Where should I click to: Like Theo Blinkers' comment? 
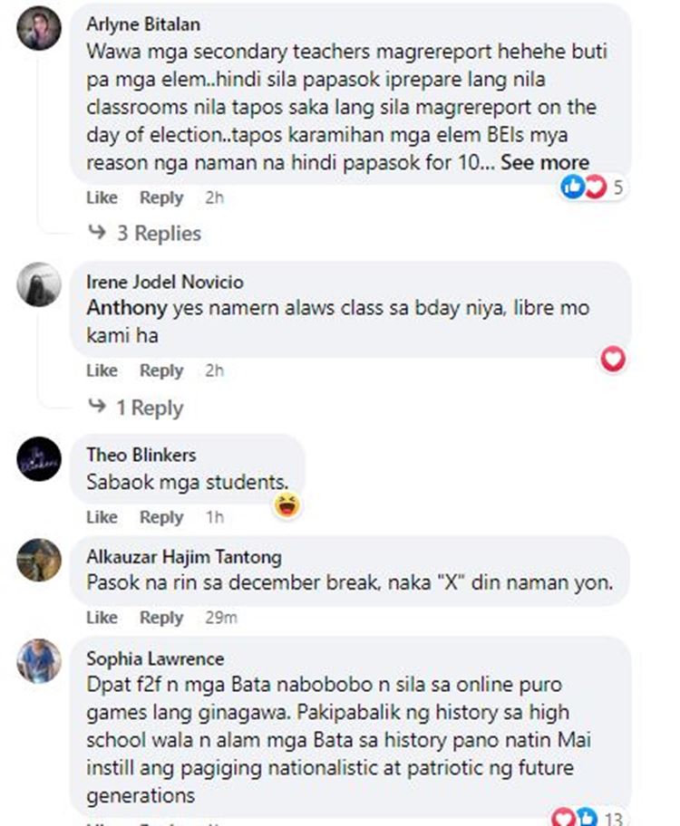pos(102,517)
